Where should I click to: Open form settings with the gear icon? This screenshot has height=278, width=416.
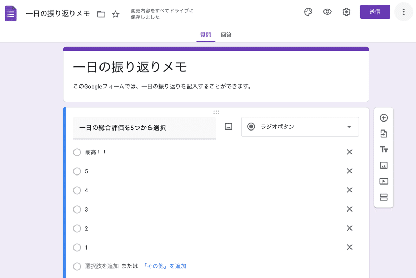[x=346, y=11]
